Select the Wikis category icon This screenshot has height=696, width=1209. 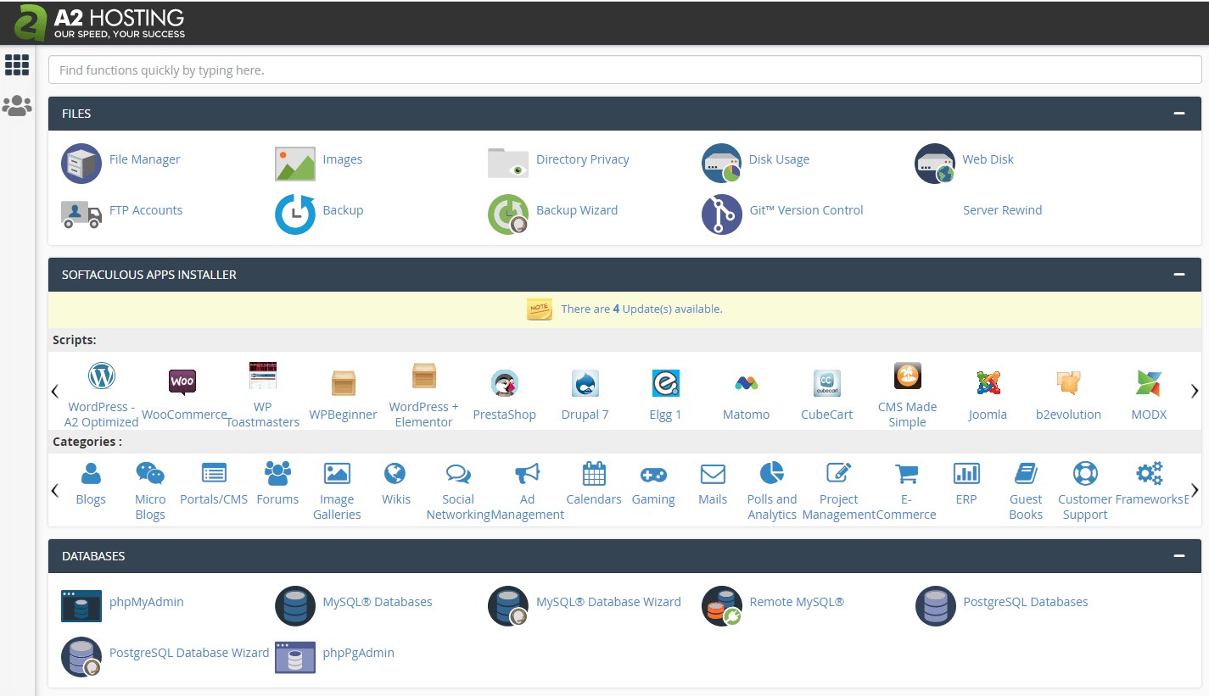[x=395, y=473]
